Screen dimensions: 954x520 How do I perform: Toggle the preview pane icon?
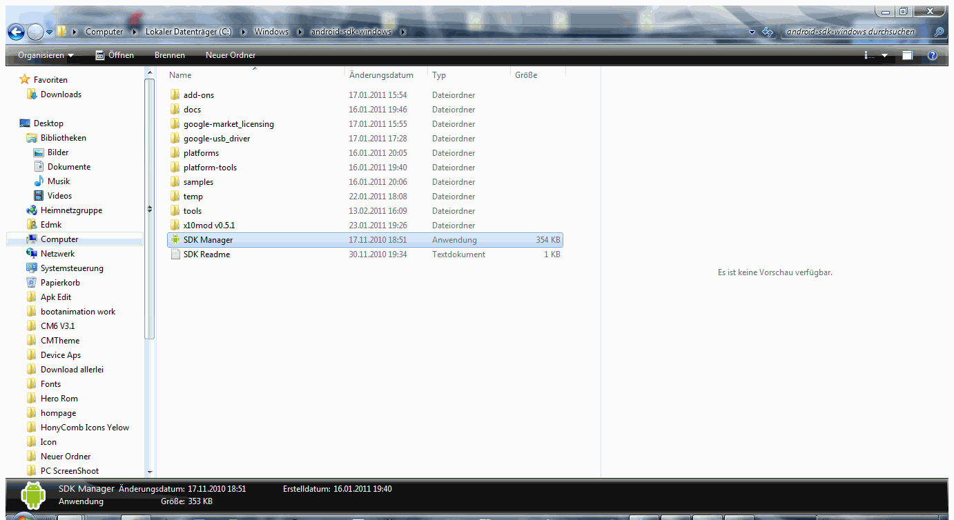(x=907, y=55)
